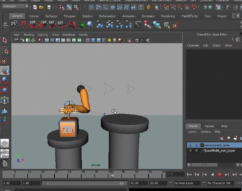Open the Dynamics shelf tab

pyautogui.click(x=148, y=16)
